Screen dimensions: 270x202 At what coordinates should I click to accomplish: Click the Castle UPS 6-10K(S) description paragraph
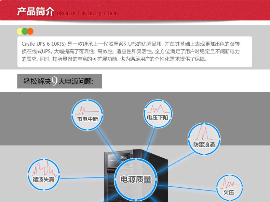(131, 51)
